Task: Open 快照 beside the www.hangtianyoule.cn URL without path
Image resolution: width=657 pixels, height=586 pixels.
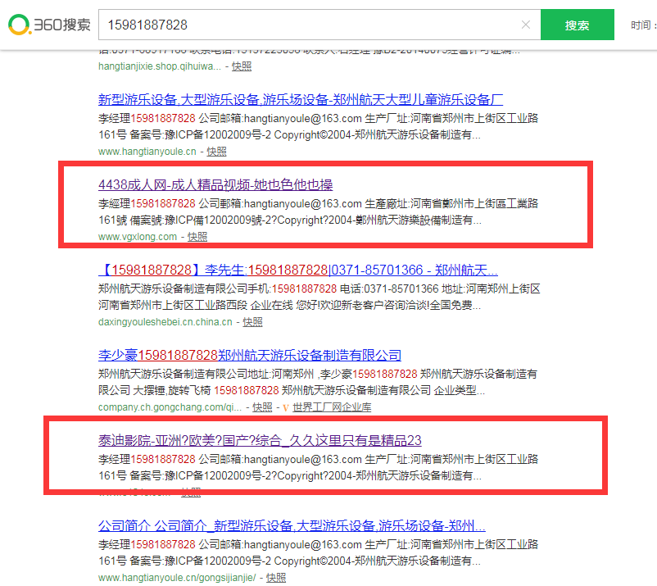Action: [216, 152]
